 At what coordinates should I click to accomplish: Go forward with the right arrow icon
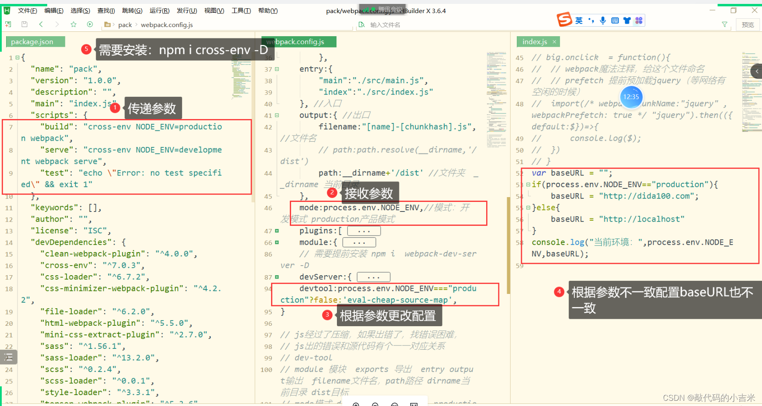(x=57, y=24)
